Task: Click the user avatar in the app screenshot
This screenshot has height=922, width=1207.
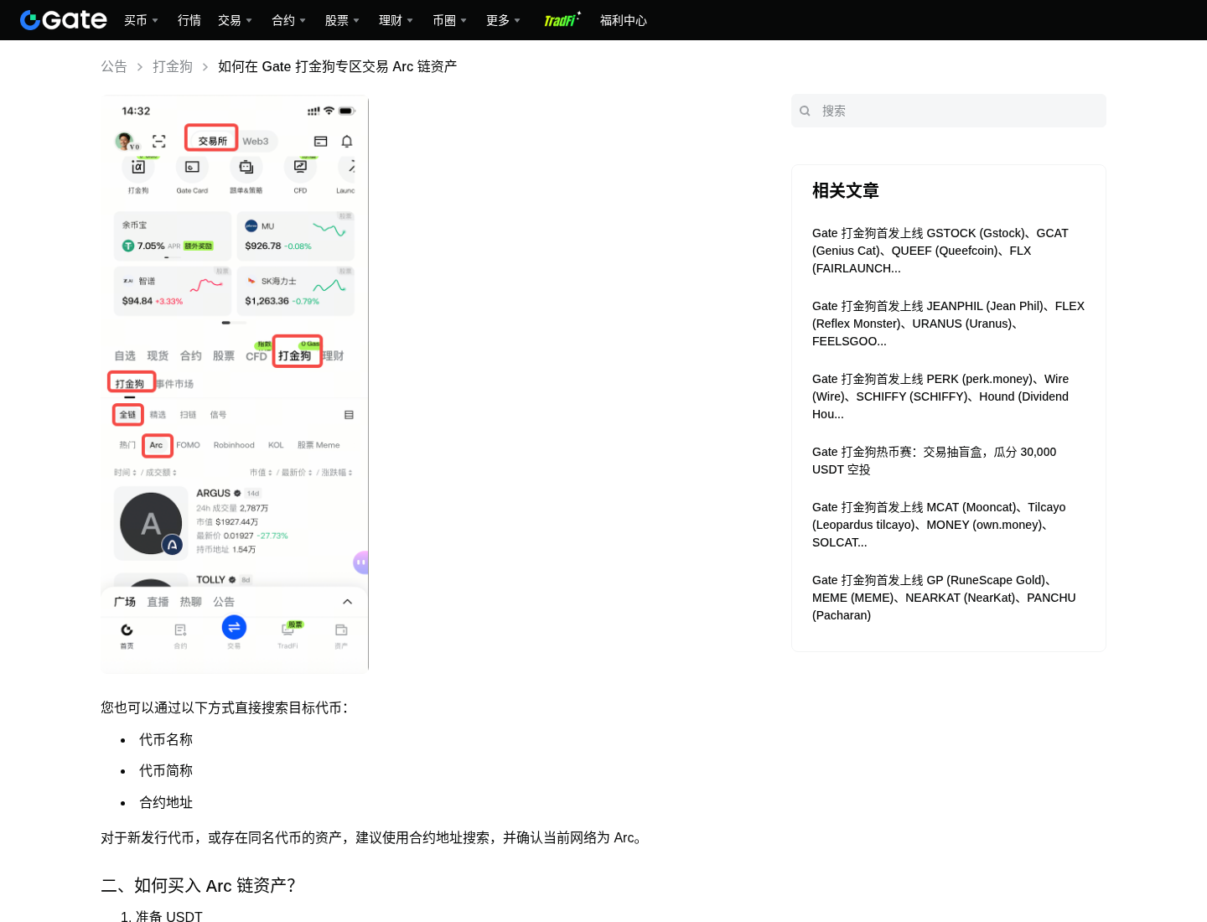Action: (125, 141)
